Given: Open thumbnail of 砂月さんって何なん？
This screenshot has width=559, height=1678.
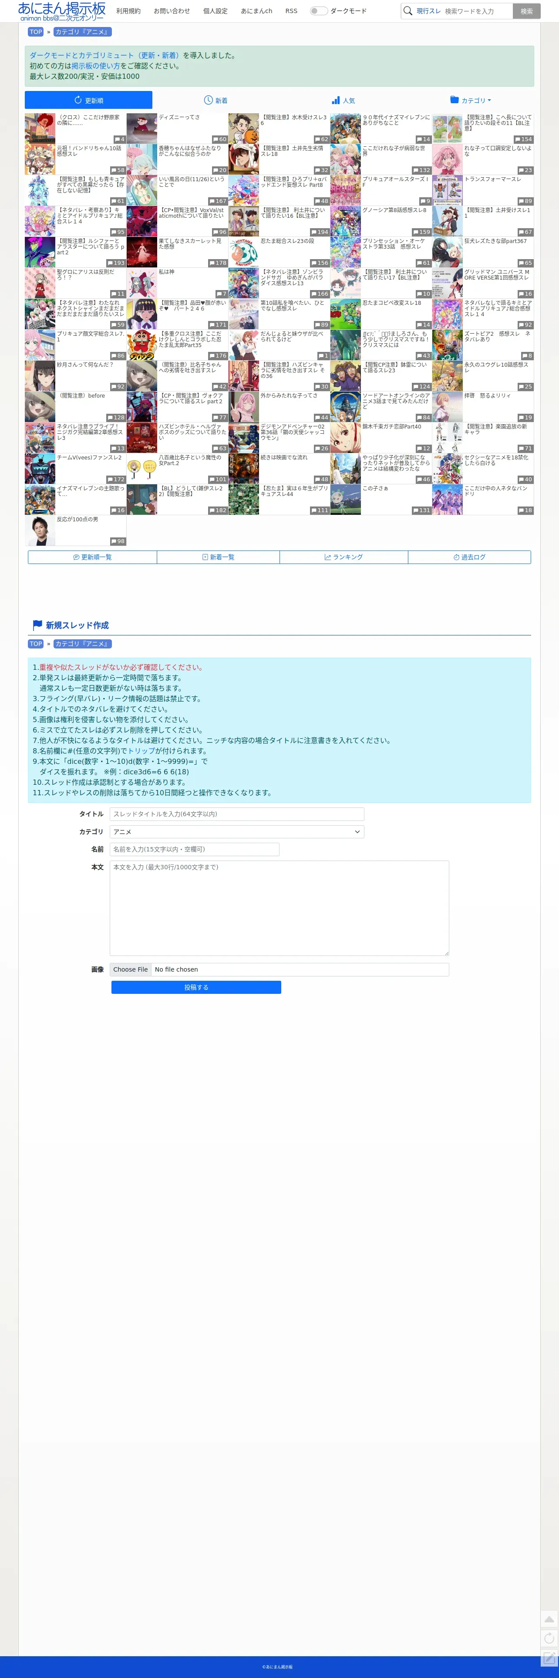Looking at the screenshot, I should (x=40, y=376).
